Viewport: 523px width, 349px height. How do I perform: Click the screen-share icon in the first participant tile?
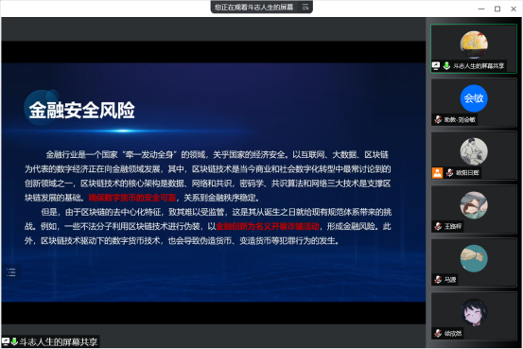[x=436, y=65]
